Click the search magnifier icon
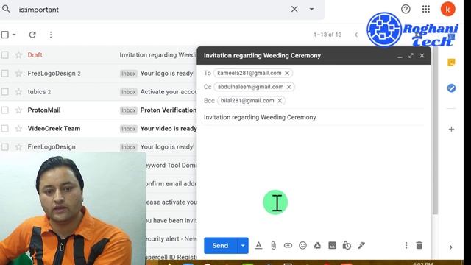The image size is (471, 265). pyautogui.click(x=6, y=10)
